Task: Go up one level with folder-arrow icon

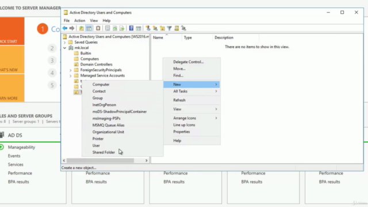Action: pyautogui.click(x=81, y=28)
